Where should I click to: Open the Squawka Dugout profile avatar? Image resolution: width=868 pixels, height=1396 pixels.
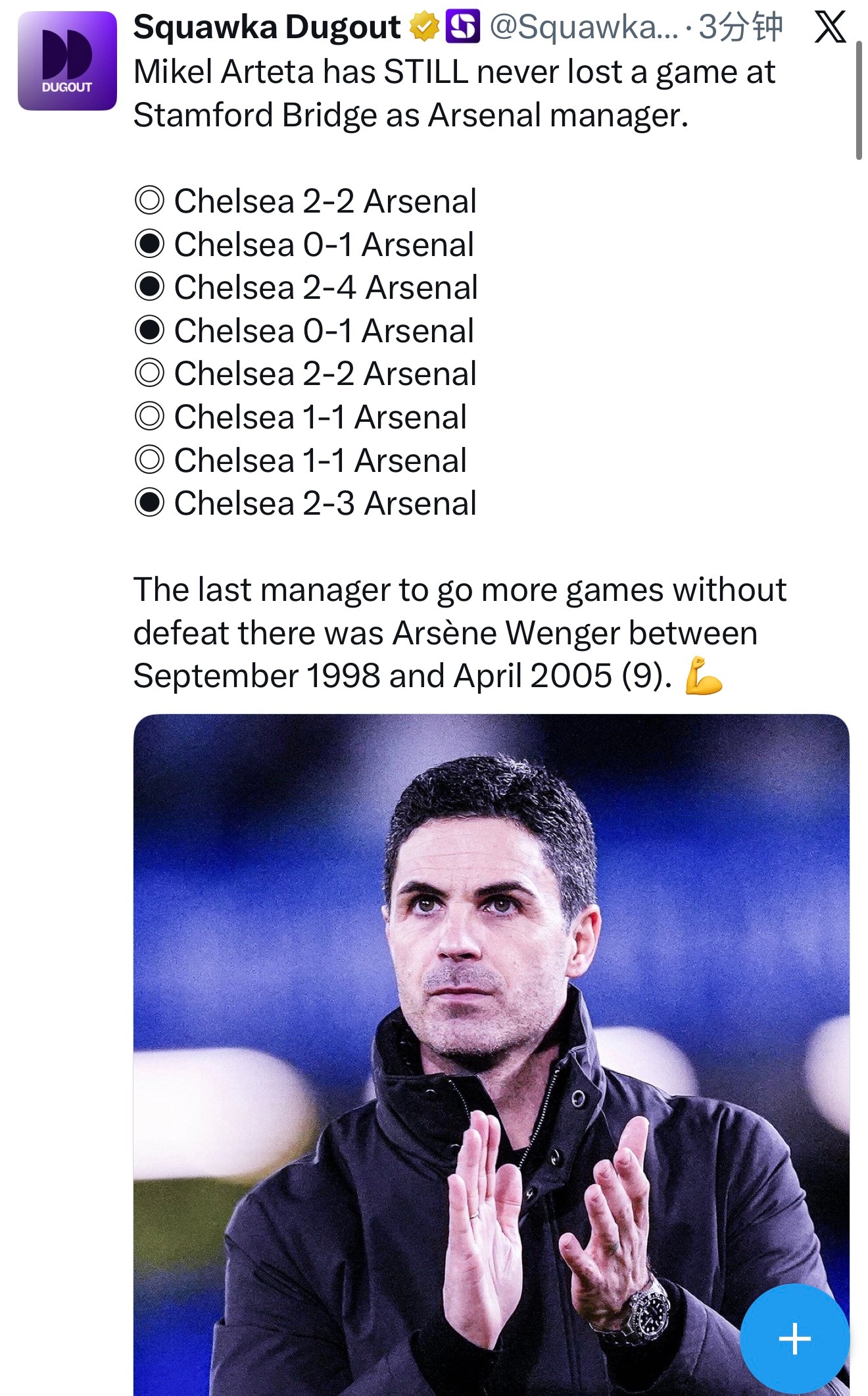(x=67, y=61)
